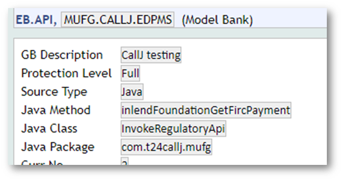Focus the CallJ testing description field
Viewport: 343px width, 181px height.
coord(151,55)
